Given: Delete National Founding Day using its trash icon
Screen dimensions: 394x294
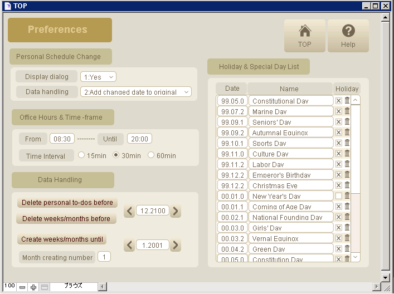Looking at the screenshot, I should [x=347, y=217].
